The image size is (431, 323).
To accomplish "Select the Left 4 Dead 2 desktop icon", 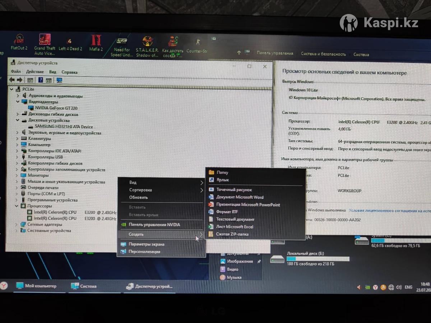I will (x=70, y=45).
